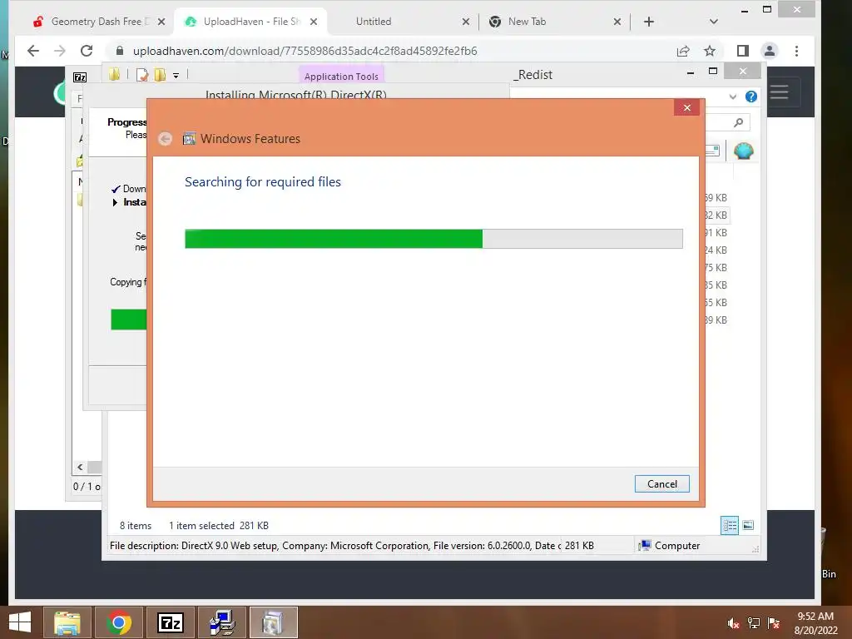Close the Windows Features dialog
Viewport: 852px width, 639px height.
pos(686,107)
